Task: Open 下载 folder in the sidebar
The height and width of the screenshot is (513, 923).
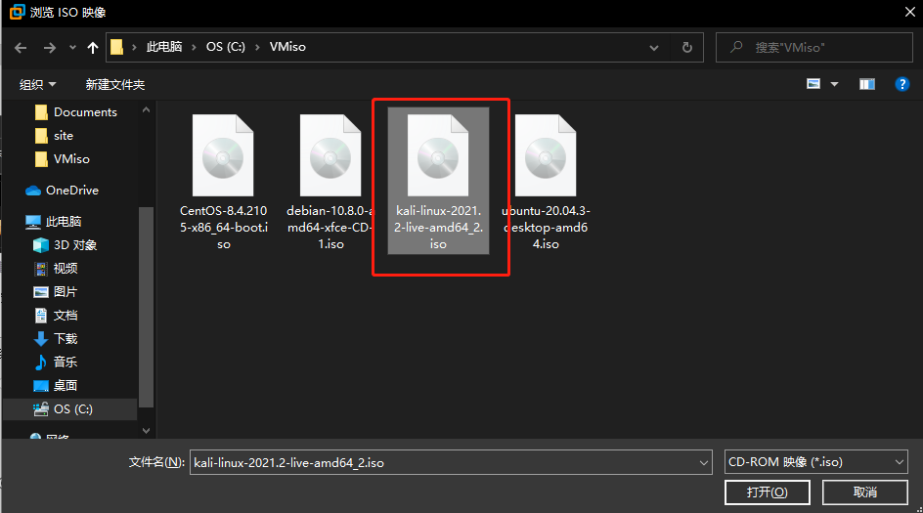Action: [56, 338]
